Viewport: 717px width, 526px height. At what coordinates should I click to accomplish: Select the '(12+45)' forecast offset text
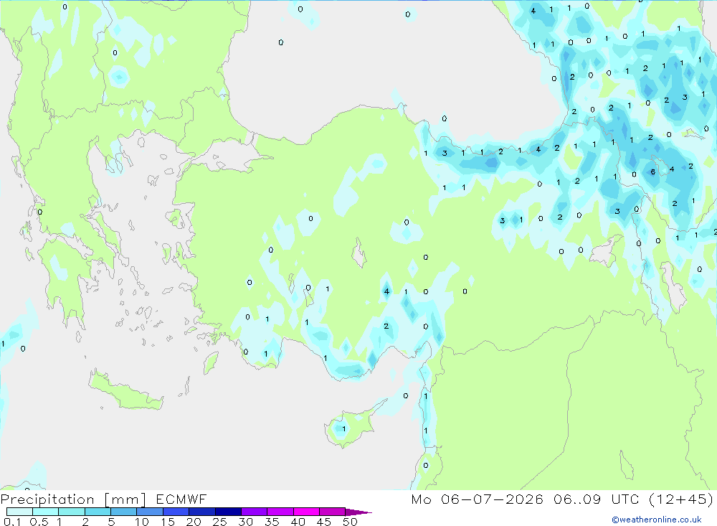681,499
